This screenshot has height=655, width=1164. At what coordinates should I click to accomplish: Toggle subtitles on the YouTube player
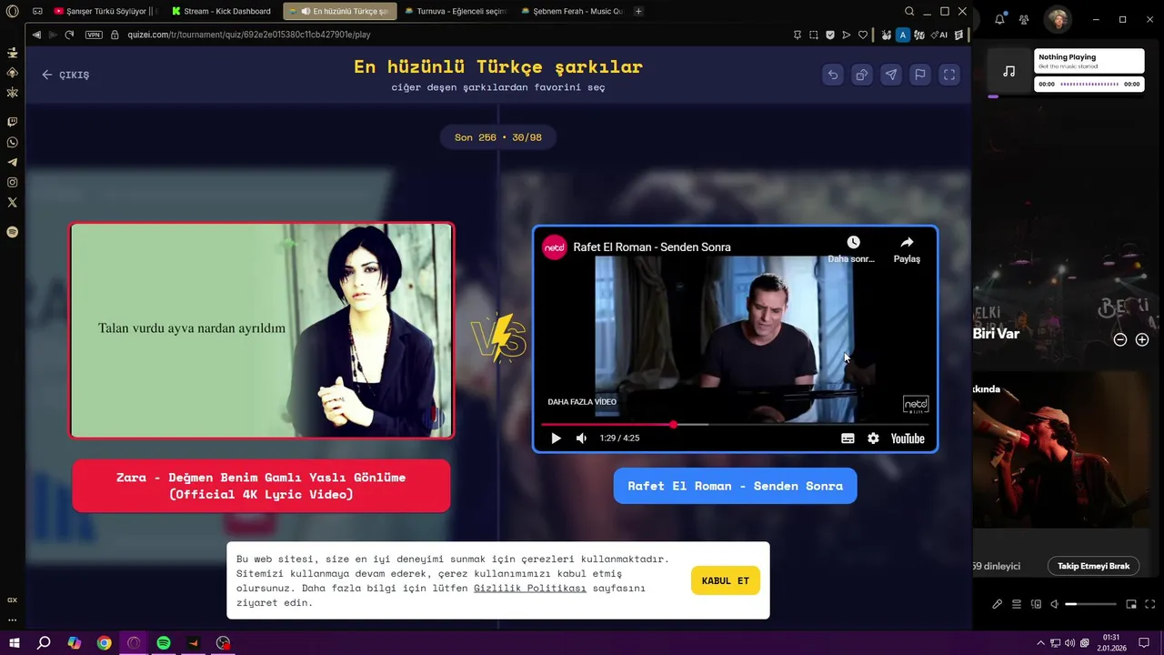[848, 438]
